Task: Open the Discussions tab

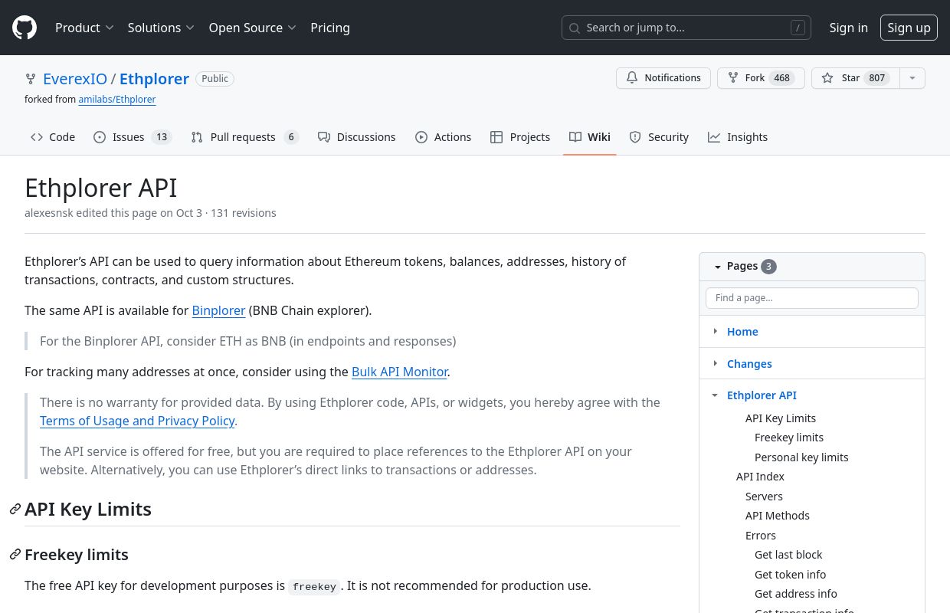Action: [357, 137]
